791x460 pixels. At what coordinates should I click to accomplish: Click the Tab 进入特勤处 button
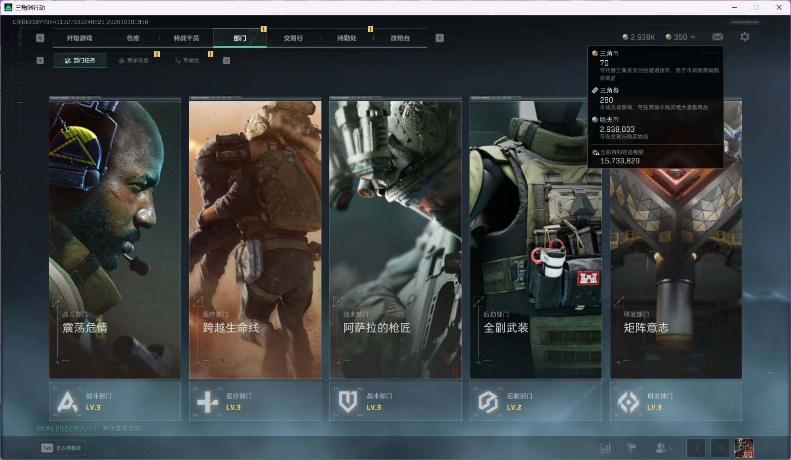(61, 448)
